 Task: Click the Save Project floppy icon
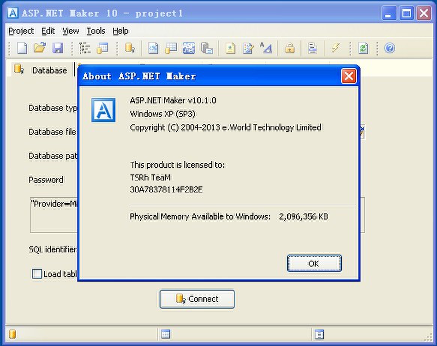tap(58, 48)
